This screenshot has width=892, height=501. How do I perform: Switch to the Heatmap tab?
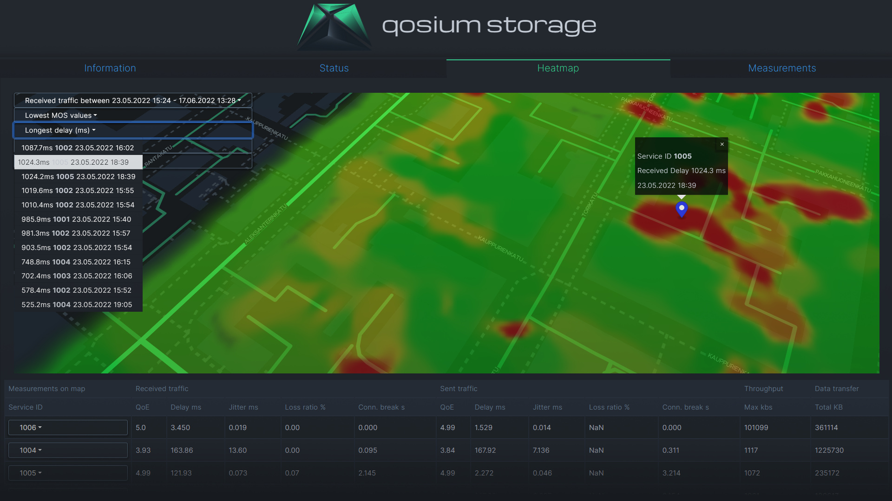coord(558,68)
